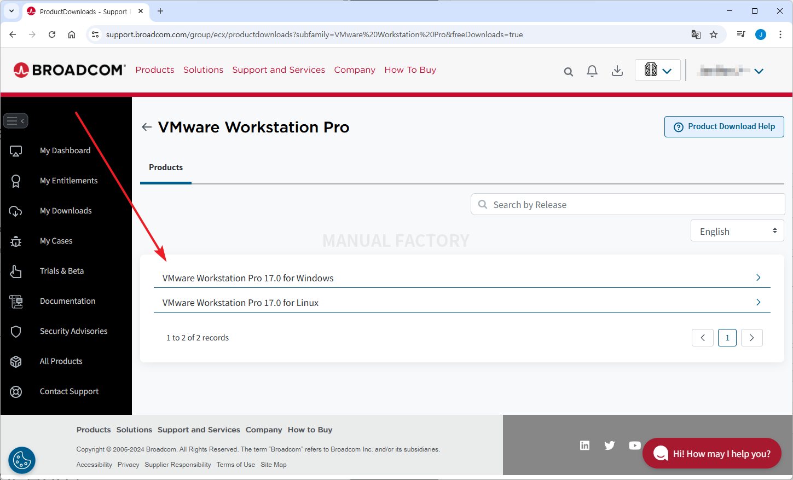Click the Broadcom logo
793x480 pixels.
click(x=70, y=70)
